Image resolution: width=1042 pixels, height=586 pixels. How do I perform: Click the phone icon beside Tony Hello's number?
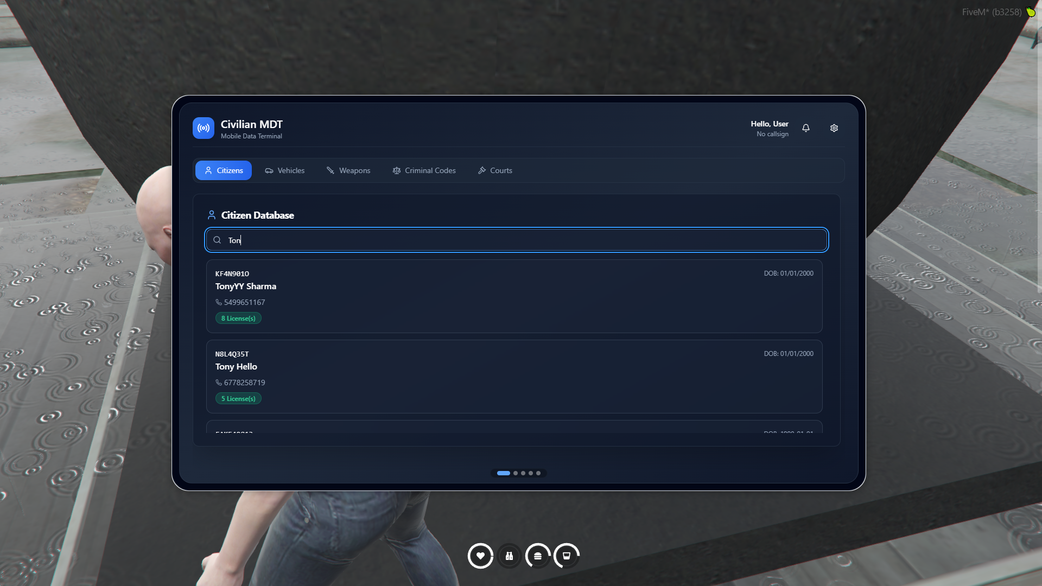pyautogui.click(x=218, y=383)
